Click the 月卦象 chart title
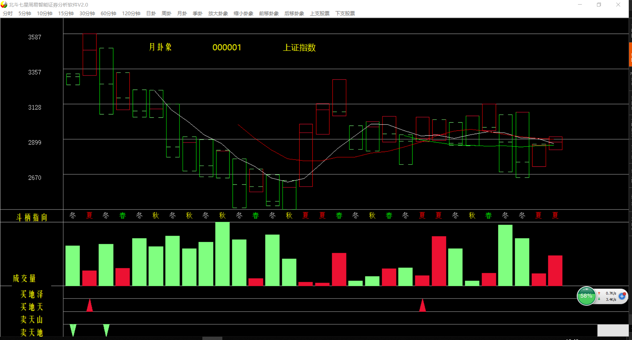632x340 pixels. click(160, 47)
